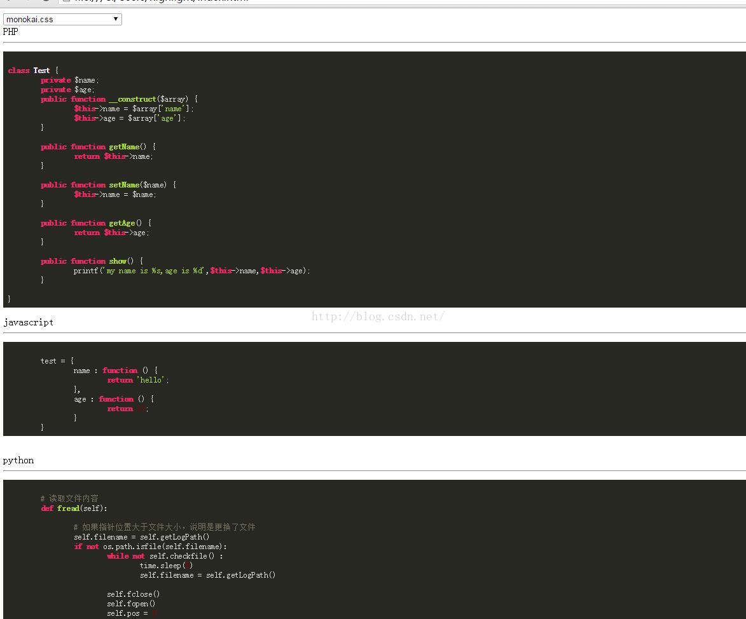Click the self.fclose() line

(x=133, y=594)
